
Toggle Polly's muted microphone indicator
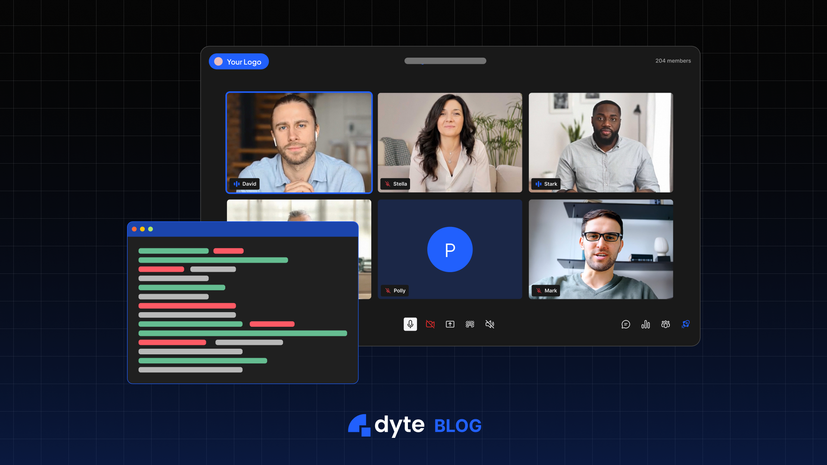(x=387, y=291)
